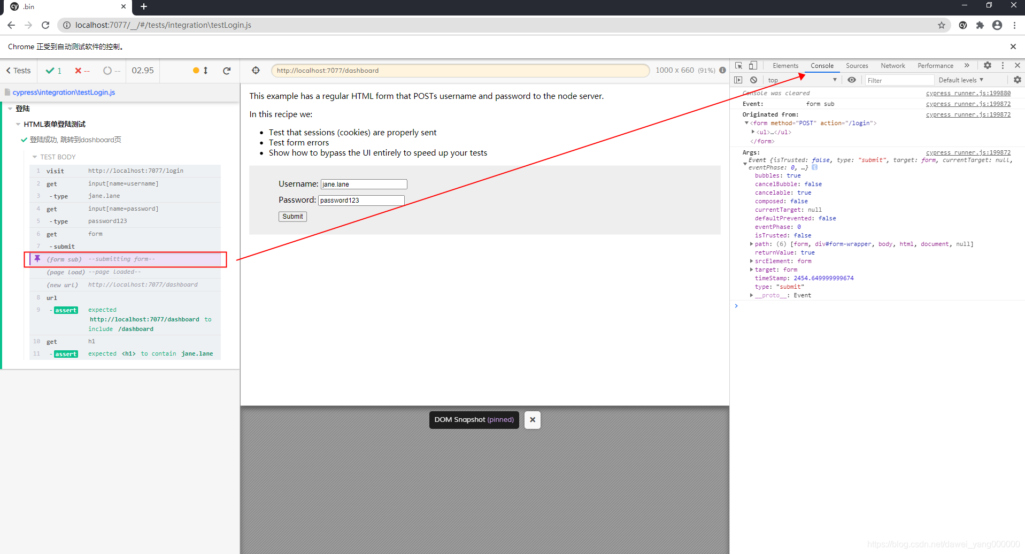Return to the Tests list
Image resolution: width=1025 pixels, height=554 pixels.
[19, 71]
